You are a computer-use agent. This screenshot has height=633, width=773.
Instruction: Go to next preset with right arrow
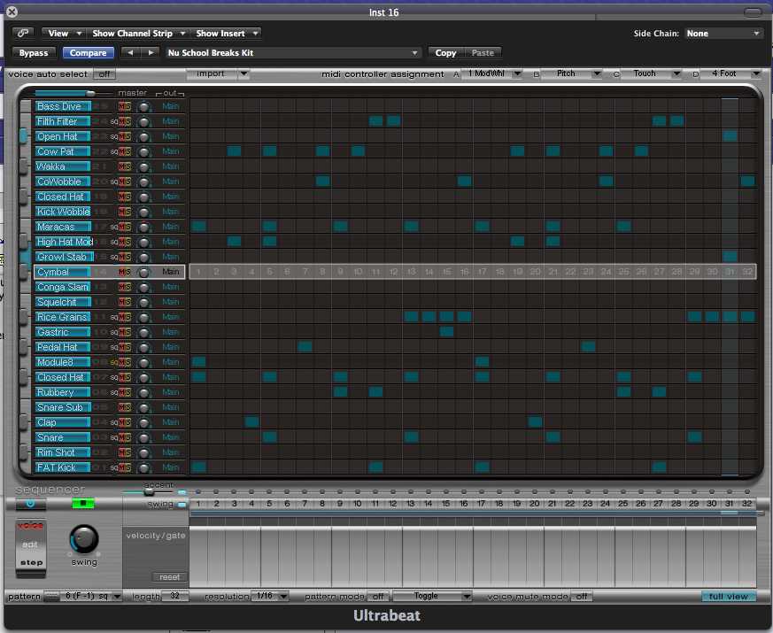tap(151, 53)
